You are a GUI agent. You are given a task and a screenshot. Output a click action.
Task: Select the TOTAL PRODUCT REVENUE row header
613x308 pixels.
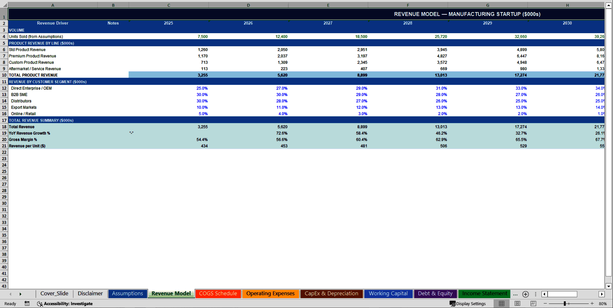[x=4, y=75]
